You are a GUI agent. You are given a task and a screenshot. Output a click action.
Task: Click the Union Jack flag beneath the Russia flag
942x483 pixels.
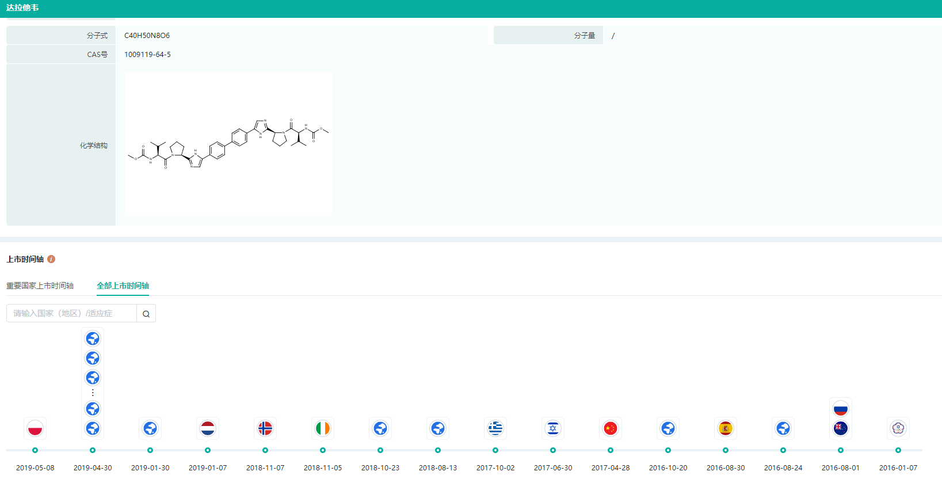(x=841, y=428)
